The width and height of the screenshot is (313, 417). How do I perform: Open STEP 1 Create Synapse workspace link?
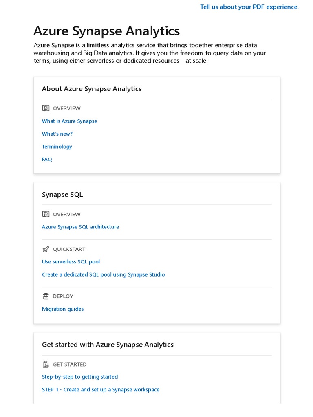(x=101, y=390)
